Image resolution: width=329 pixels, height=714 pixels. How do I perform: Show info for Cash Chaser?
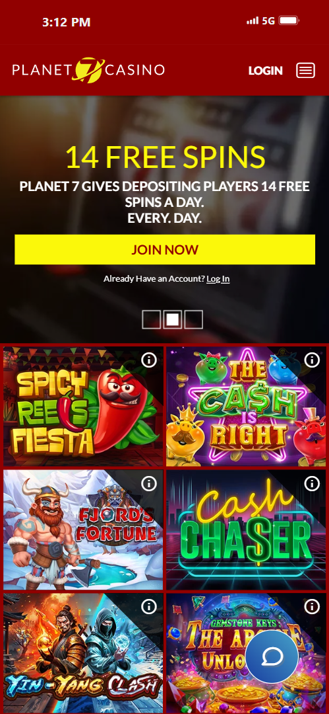(312, 483)
